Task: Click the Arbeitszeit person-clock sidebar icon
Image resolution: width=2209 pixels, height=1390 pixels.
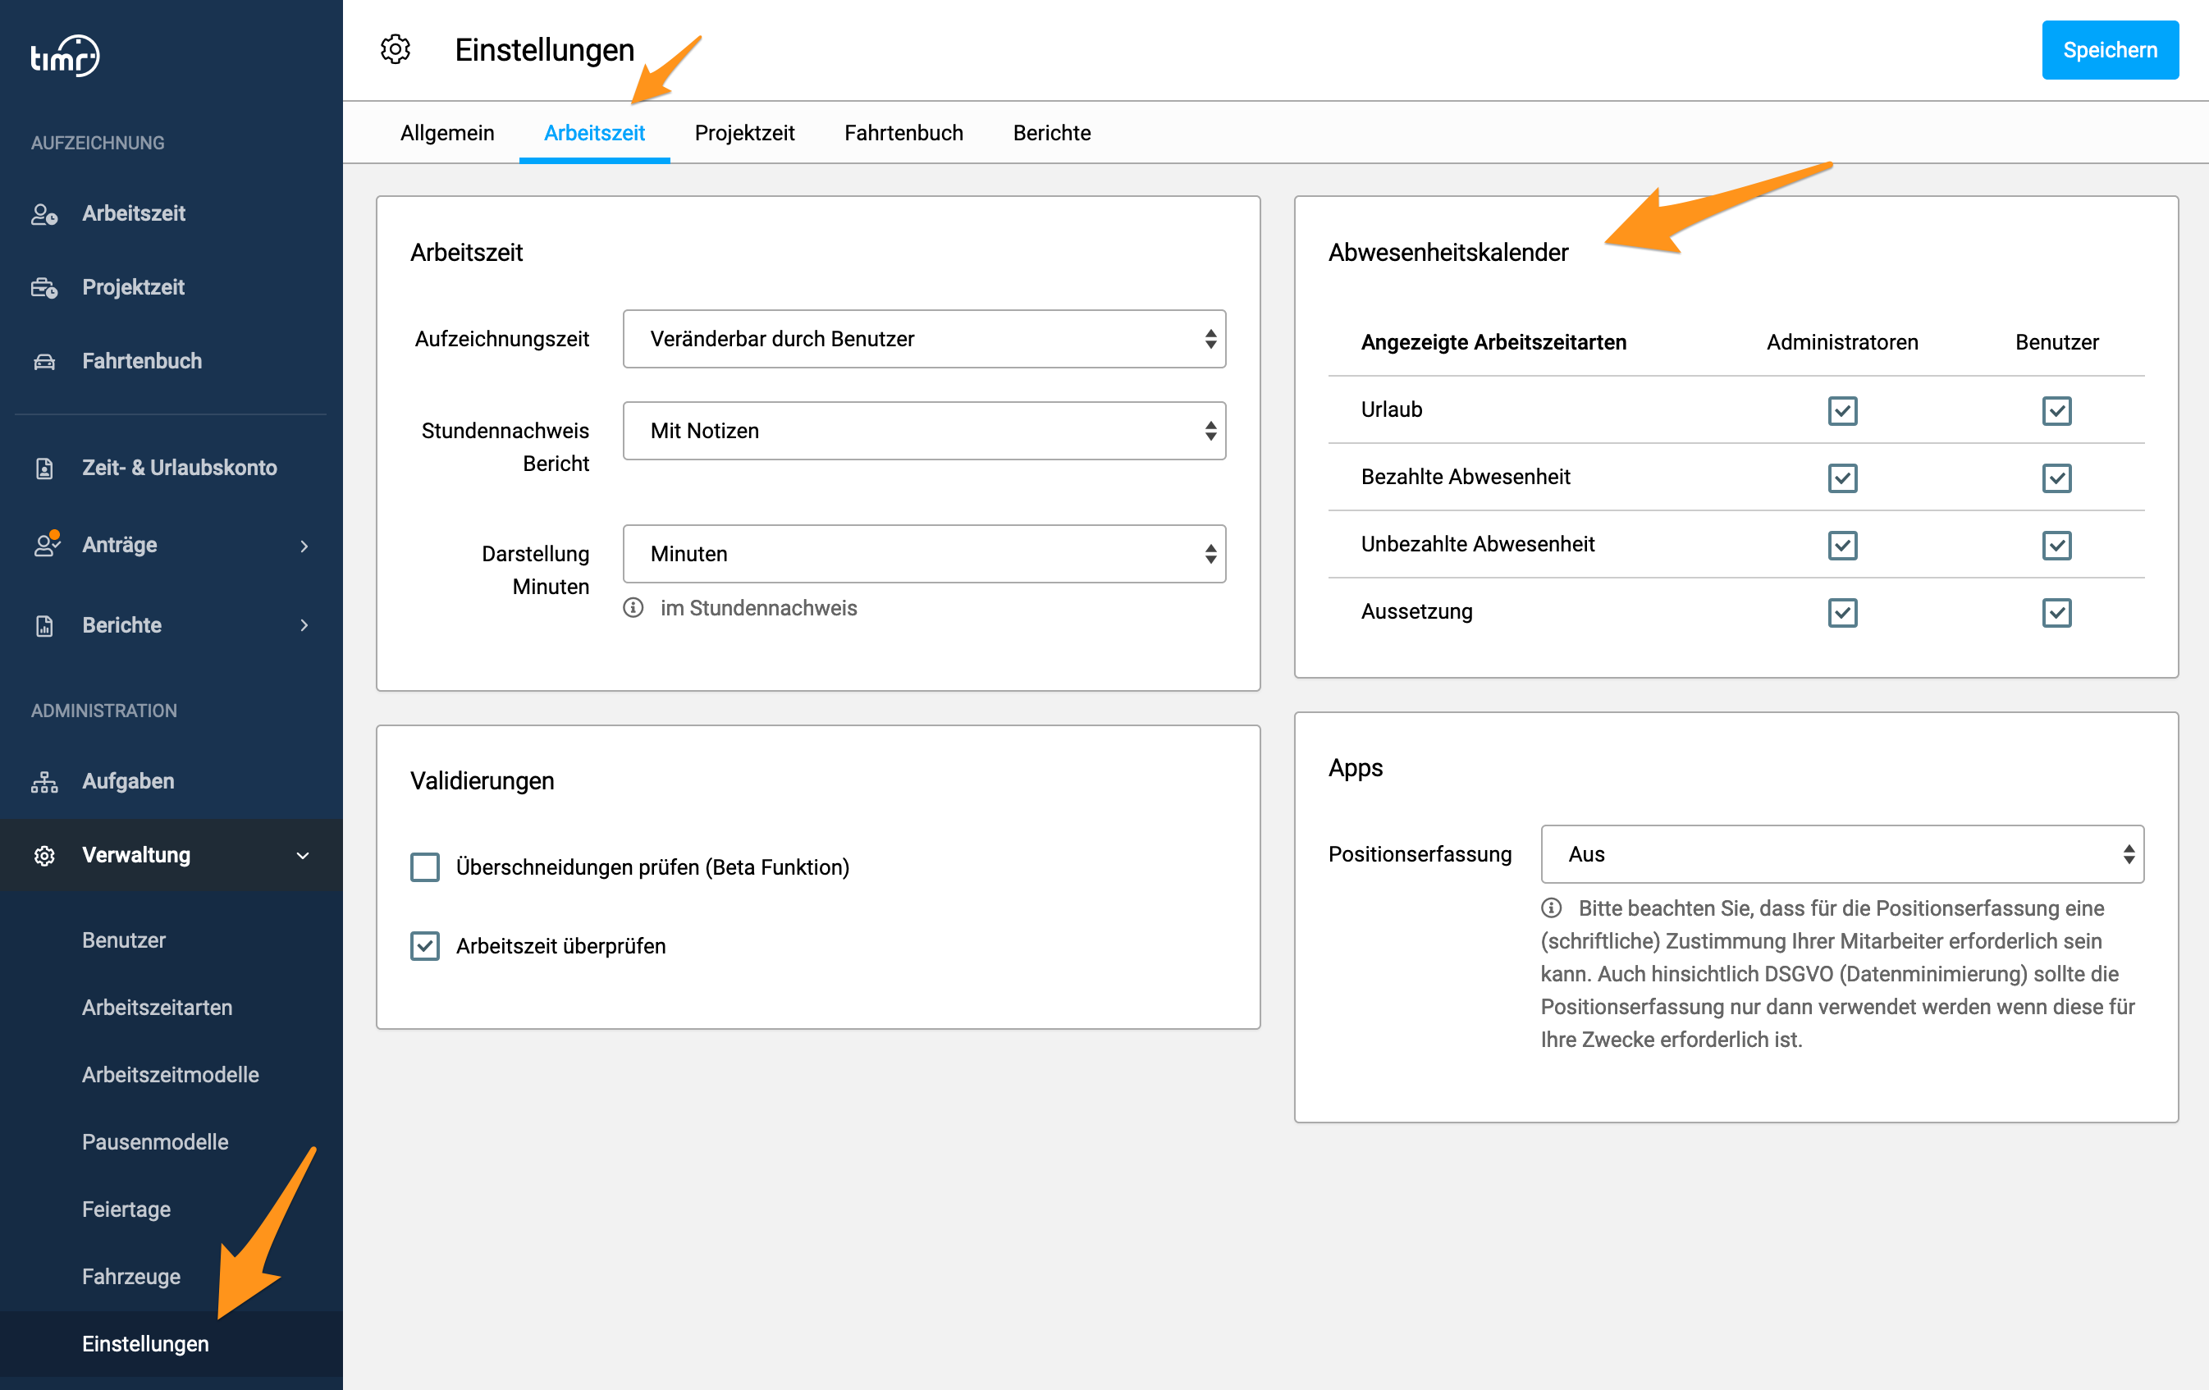Action: tap(44, 214)
